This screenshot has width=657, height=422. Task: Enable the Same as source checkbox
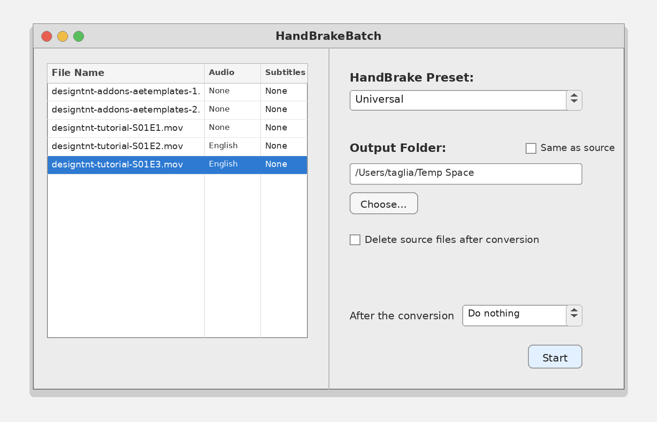[x=531, y=148]
